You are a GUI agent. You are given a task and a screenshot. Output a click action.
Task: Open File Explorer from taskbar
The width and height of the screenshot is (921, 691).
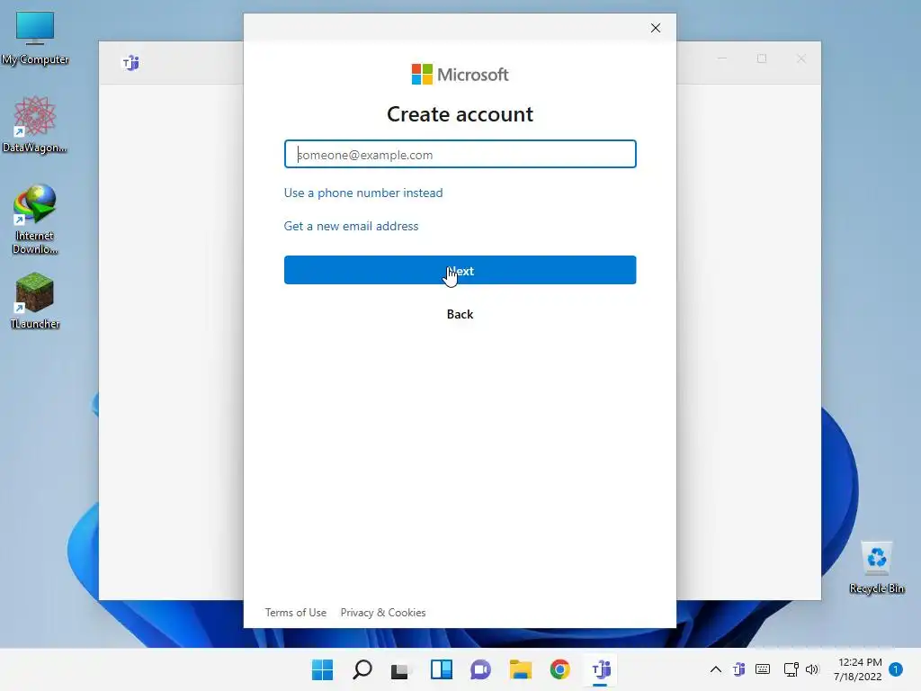(521, 669)
